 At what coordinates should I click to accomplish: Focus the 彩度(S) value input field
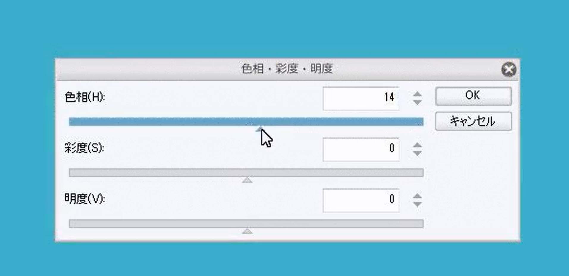pyautogui.click(x=361, y=149)
